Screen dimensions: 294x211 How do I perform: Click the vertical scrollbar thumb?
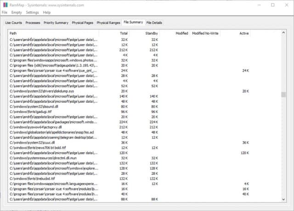click(283, 94)
